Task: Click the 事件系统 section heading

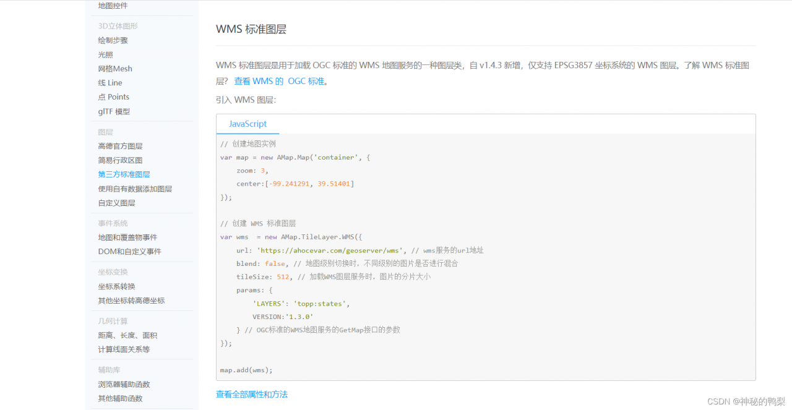Action: [113, 223]
